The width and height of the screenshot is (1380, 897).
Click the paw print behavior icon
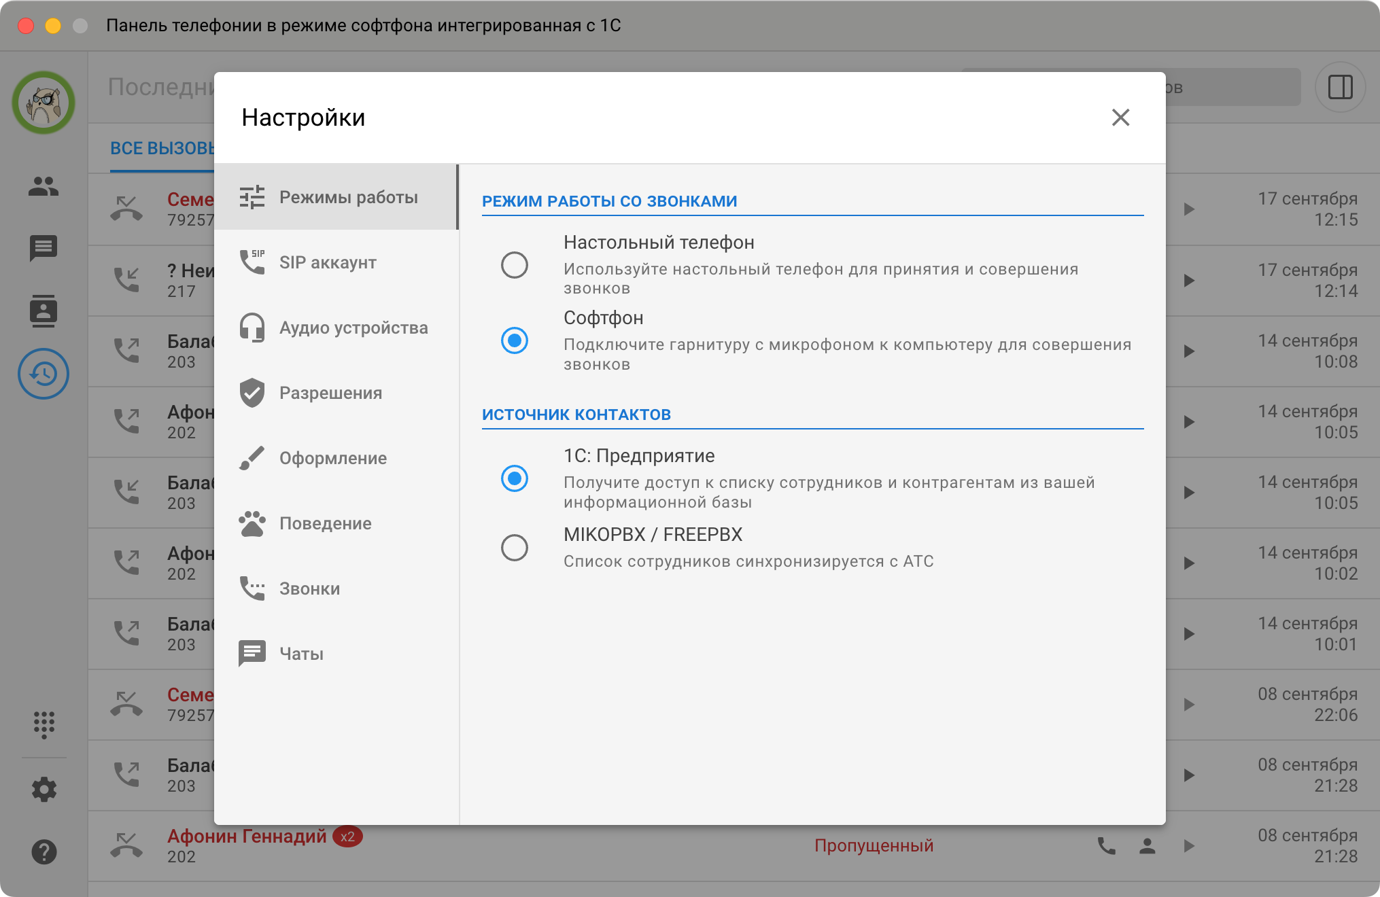[x=252, y=523]
